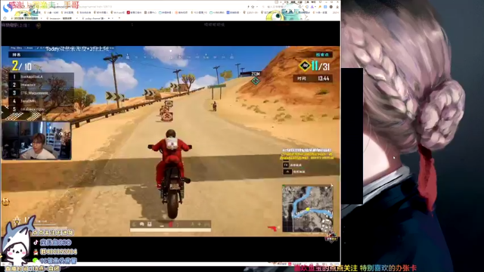Select rank 4 player row in leaderboard

click(x=42, y=100)
